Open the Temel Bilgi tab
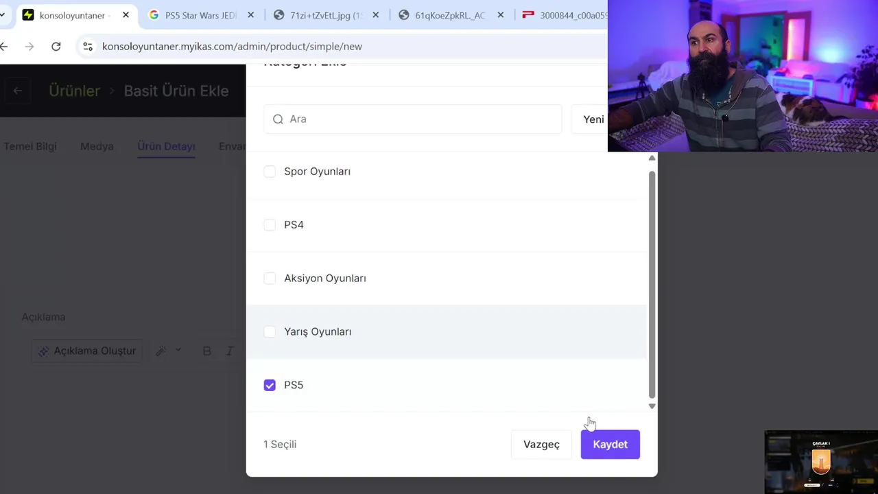Image resolution: width=878 pixels, height=494 pixels. click(30, 146)
